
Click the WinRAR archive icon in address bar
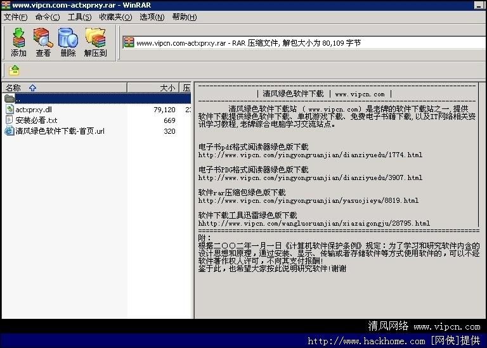(x=129, y=43)
